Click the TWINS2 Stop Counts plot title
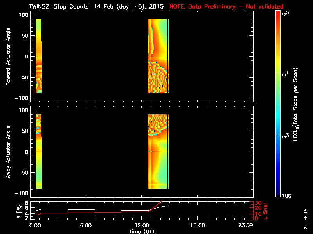 tap(98, 7)
